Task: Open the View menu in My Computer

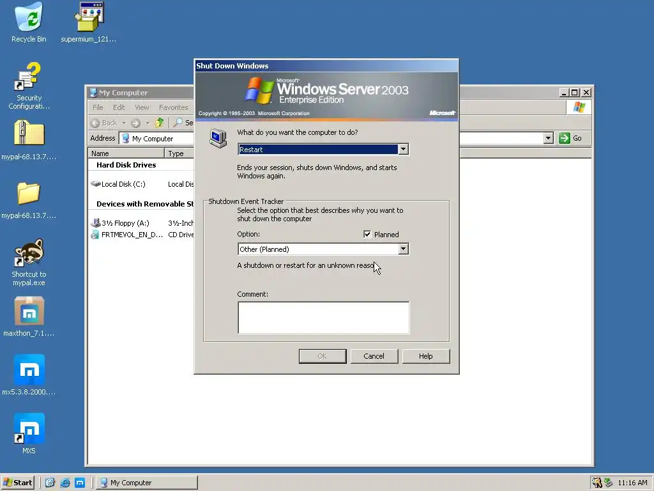Action: click(142, 107)
